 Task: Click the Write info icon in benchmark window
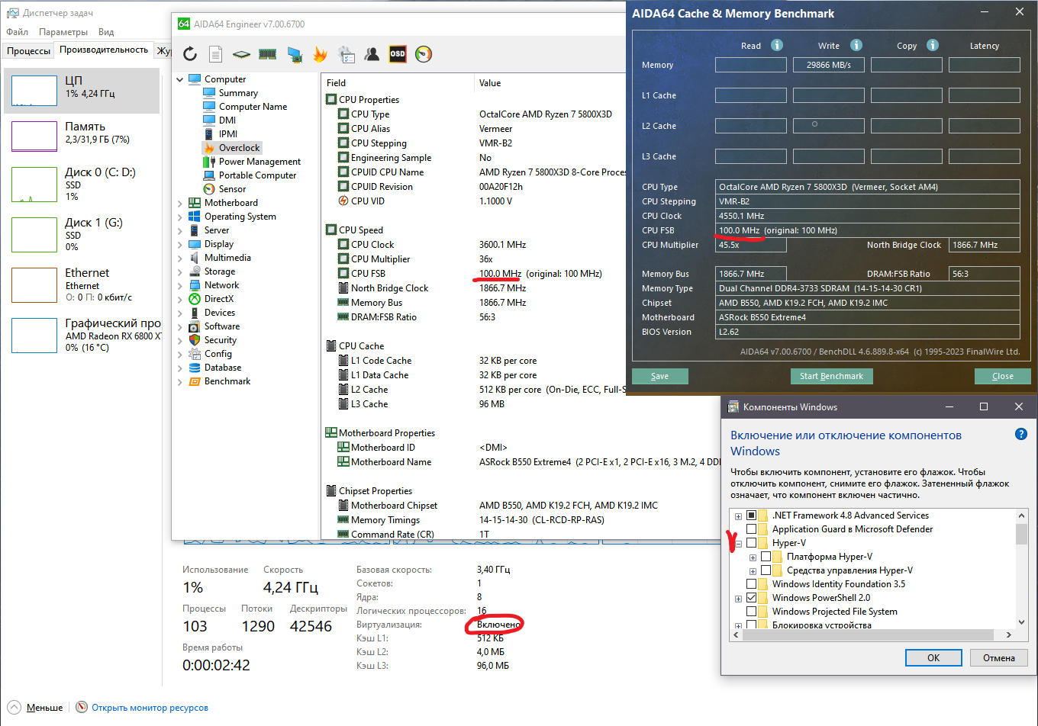pos(856,45)
